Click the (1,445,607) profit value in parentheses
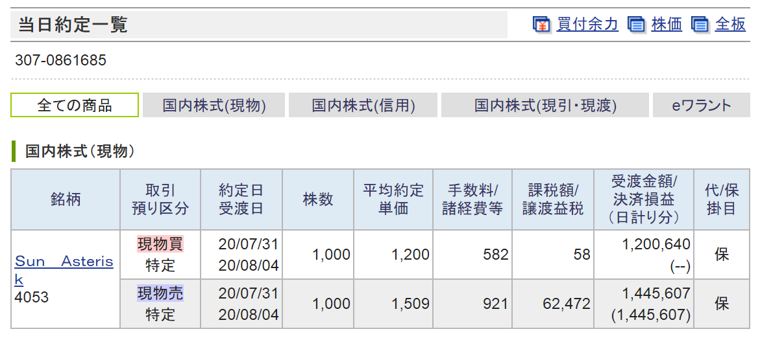The image size is (760, 340). click(650, 315)
